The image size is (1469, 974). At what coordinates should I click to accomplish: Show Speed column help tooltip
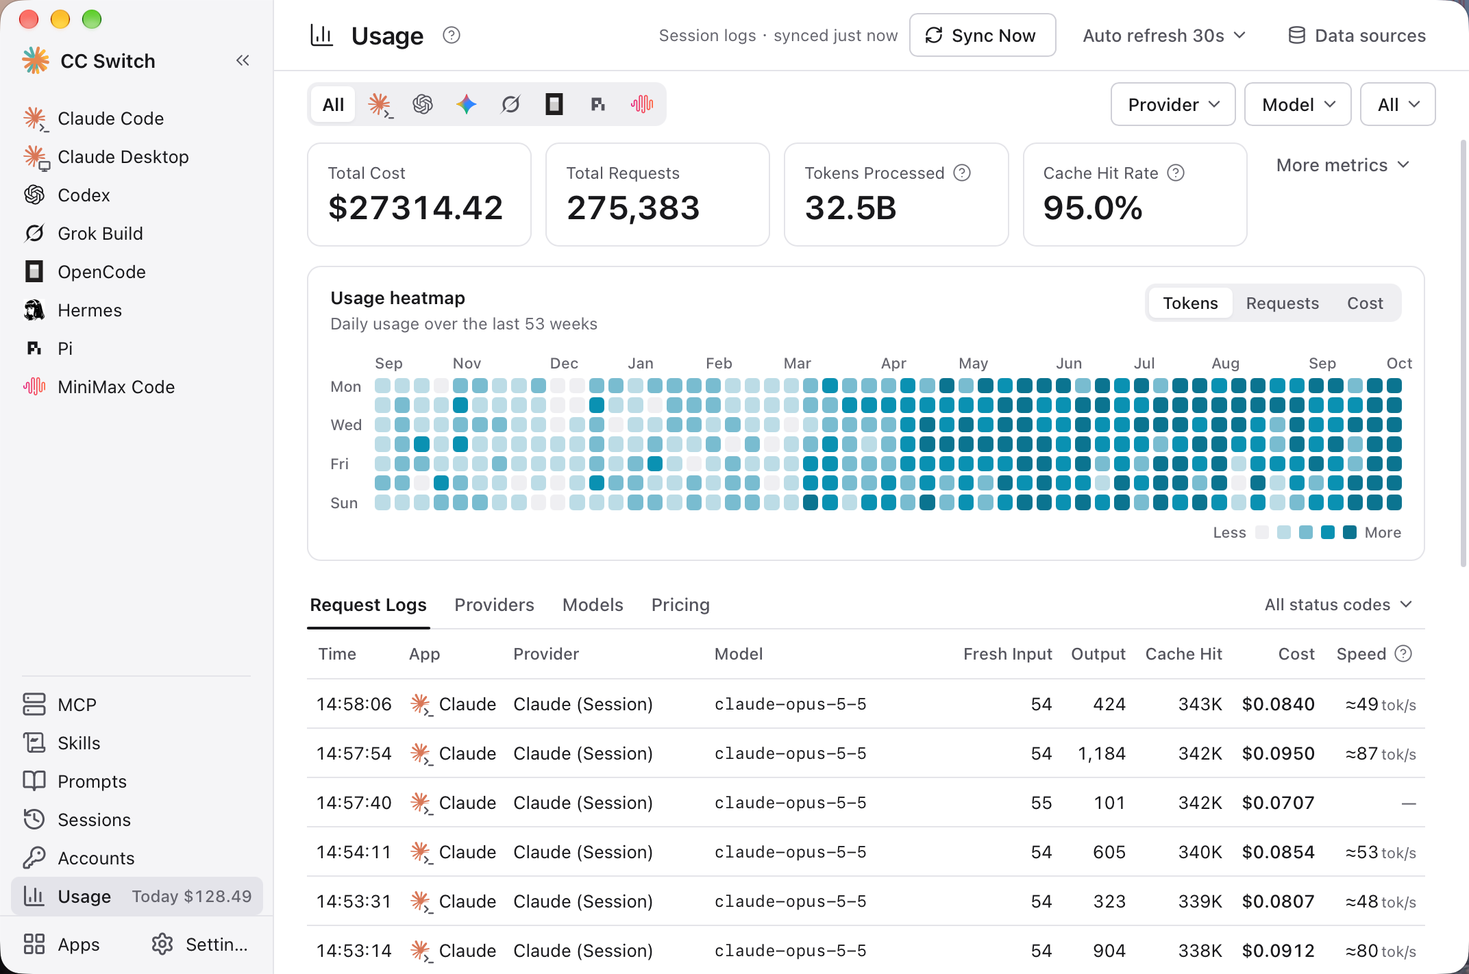(1403, 654)
